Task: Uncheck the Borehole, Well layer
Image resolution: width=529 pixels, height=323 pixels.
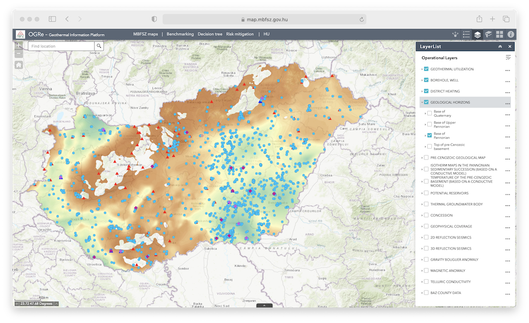Action: [x=426, y=80]
